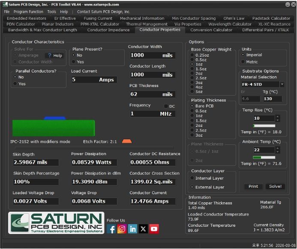
Task: Open the Padstack Calculator tab
Action: 271,18
